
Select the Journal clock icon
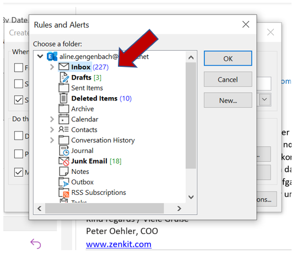pyautogui.click(x=64, y=151)
